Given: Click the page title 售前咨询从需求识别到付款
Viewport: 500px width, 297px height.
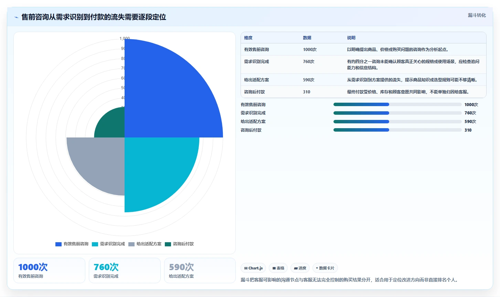Looking at the screenshot, I should point(94,17).
